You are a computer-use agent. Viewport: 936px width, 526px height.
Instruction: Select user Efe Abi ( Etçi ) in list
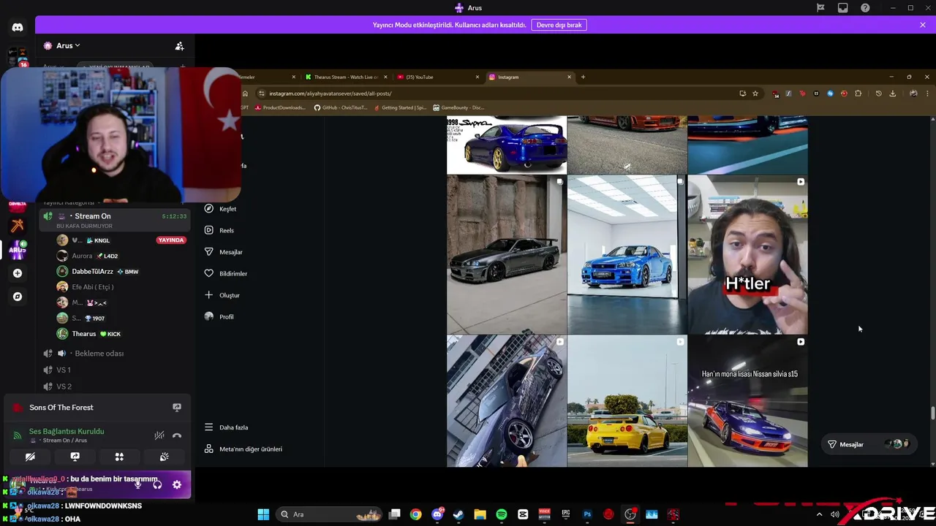pyautogui.click(x=92, y=287)
